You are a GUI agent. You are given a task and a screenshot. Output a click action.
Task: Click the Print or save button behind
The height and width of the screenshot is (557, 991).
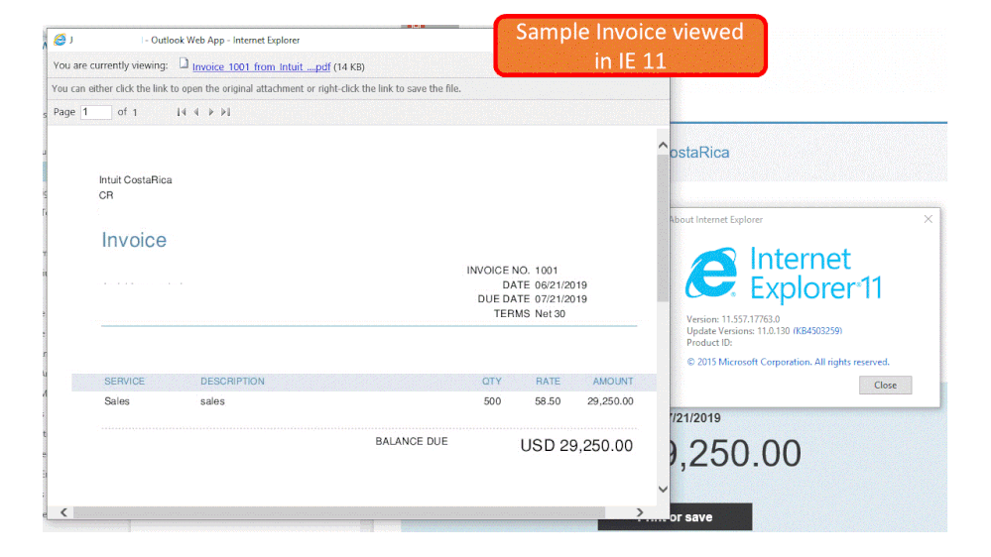click(675, 517)
